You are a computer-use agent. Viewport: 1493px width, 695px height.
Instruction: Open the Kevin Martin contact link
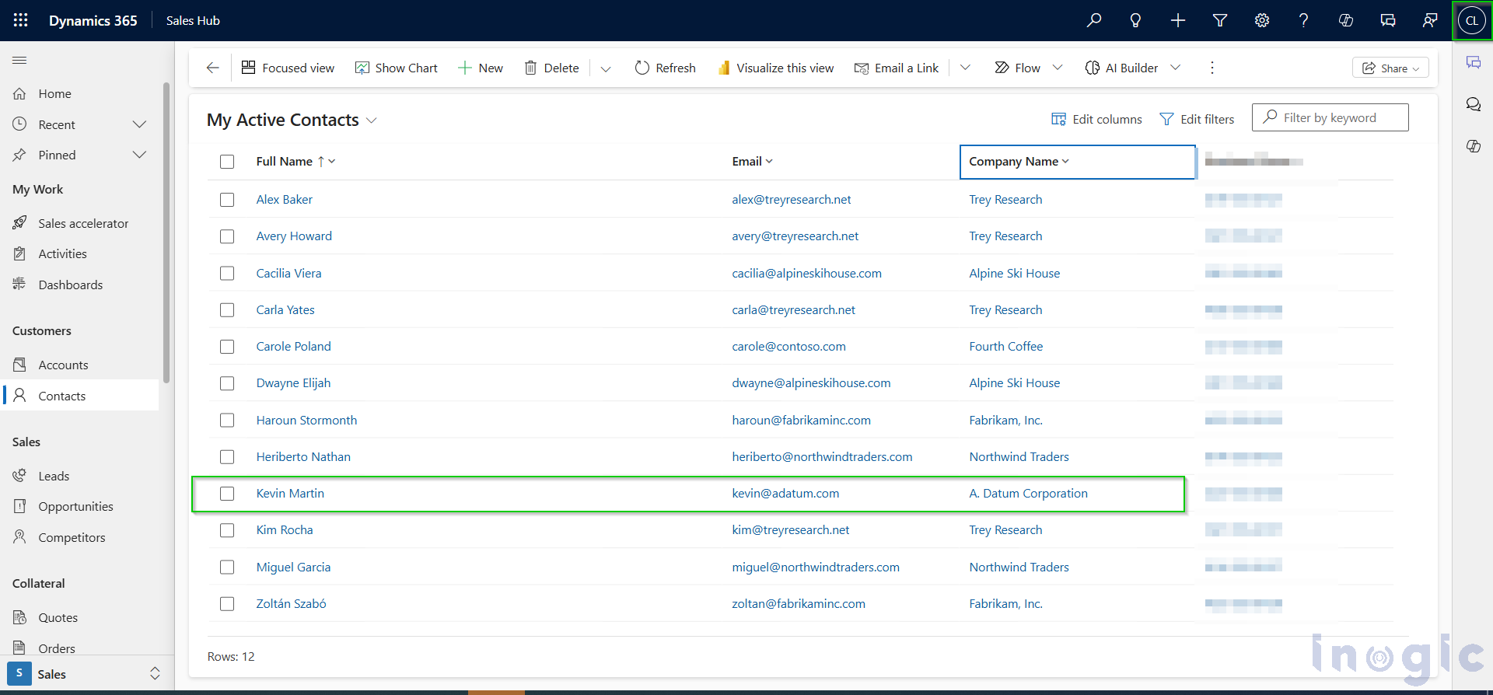tap(290, 494)
